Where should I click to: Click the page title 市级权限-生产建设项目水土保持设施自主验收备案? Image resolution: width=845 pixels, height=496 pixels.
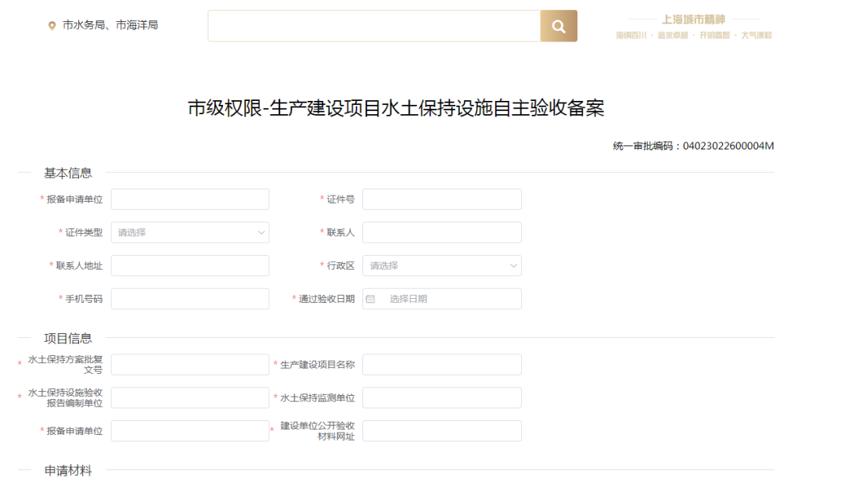click(x=396, y=109)
